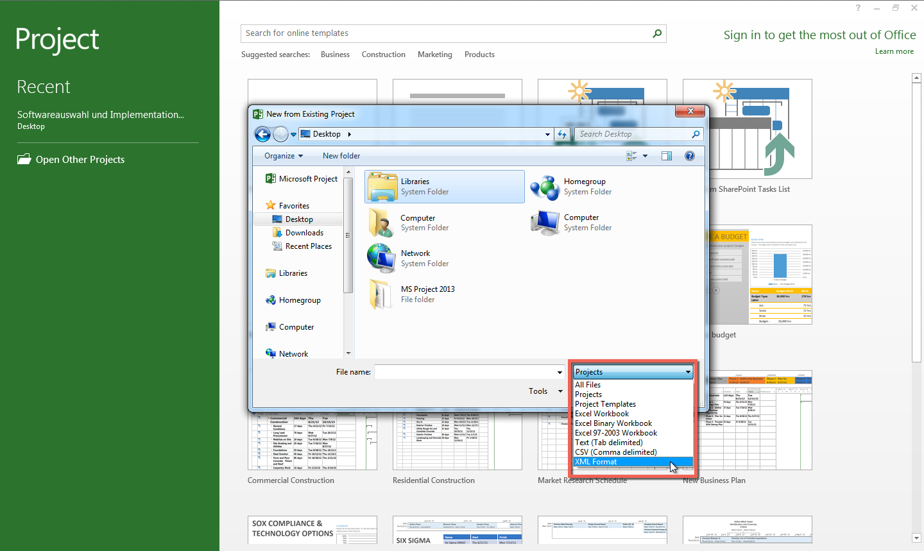Open the preview pane icon
This screenshot has height=551, width=924.
pos(666,155)
